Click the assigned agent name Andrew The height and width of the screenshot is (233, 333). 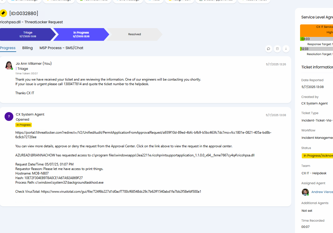pyautogui.click(x=322, y=192)
